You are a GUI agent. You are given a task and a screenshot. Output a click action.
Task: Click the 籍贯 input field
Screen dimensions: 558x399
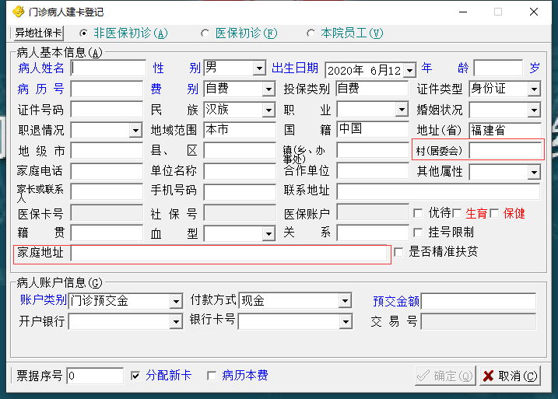107,233
